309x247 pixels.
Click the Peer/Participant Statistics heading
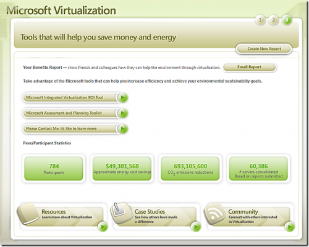click(47, 143)
